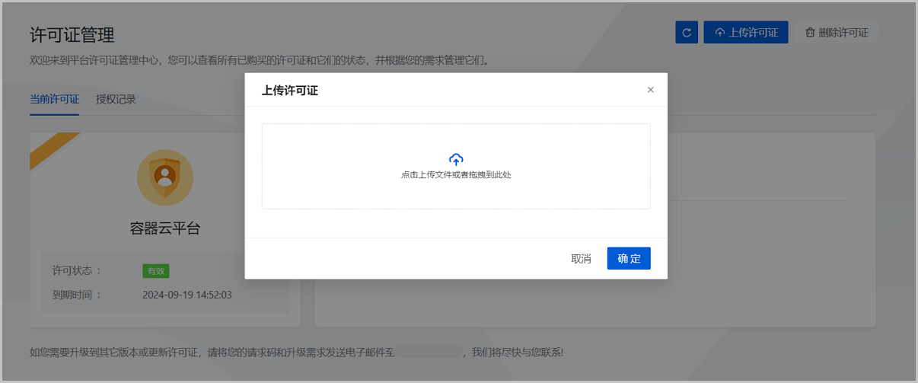This screenshot has width=918, height=383.
Task: Click the 容器云平台 platform name
Action: click(165, 228)
